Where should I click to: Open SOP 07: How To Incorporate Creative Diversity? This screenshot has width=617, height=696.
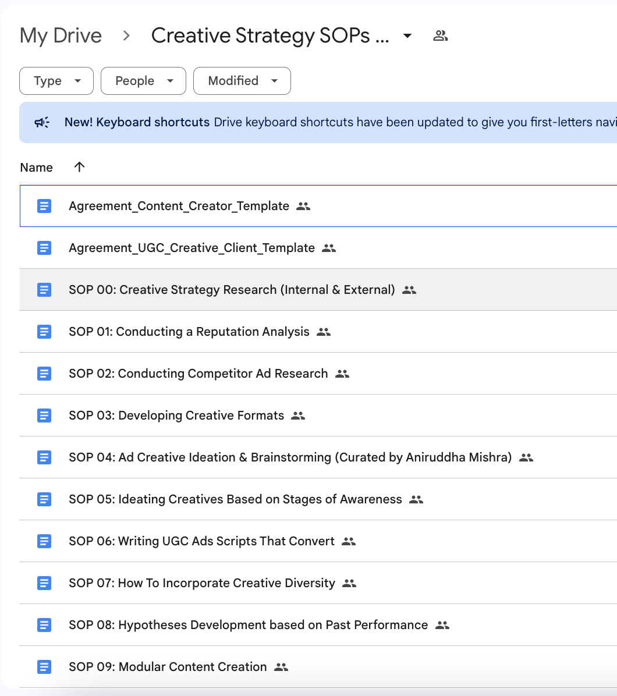(226, 583)
